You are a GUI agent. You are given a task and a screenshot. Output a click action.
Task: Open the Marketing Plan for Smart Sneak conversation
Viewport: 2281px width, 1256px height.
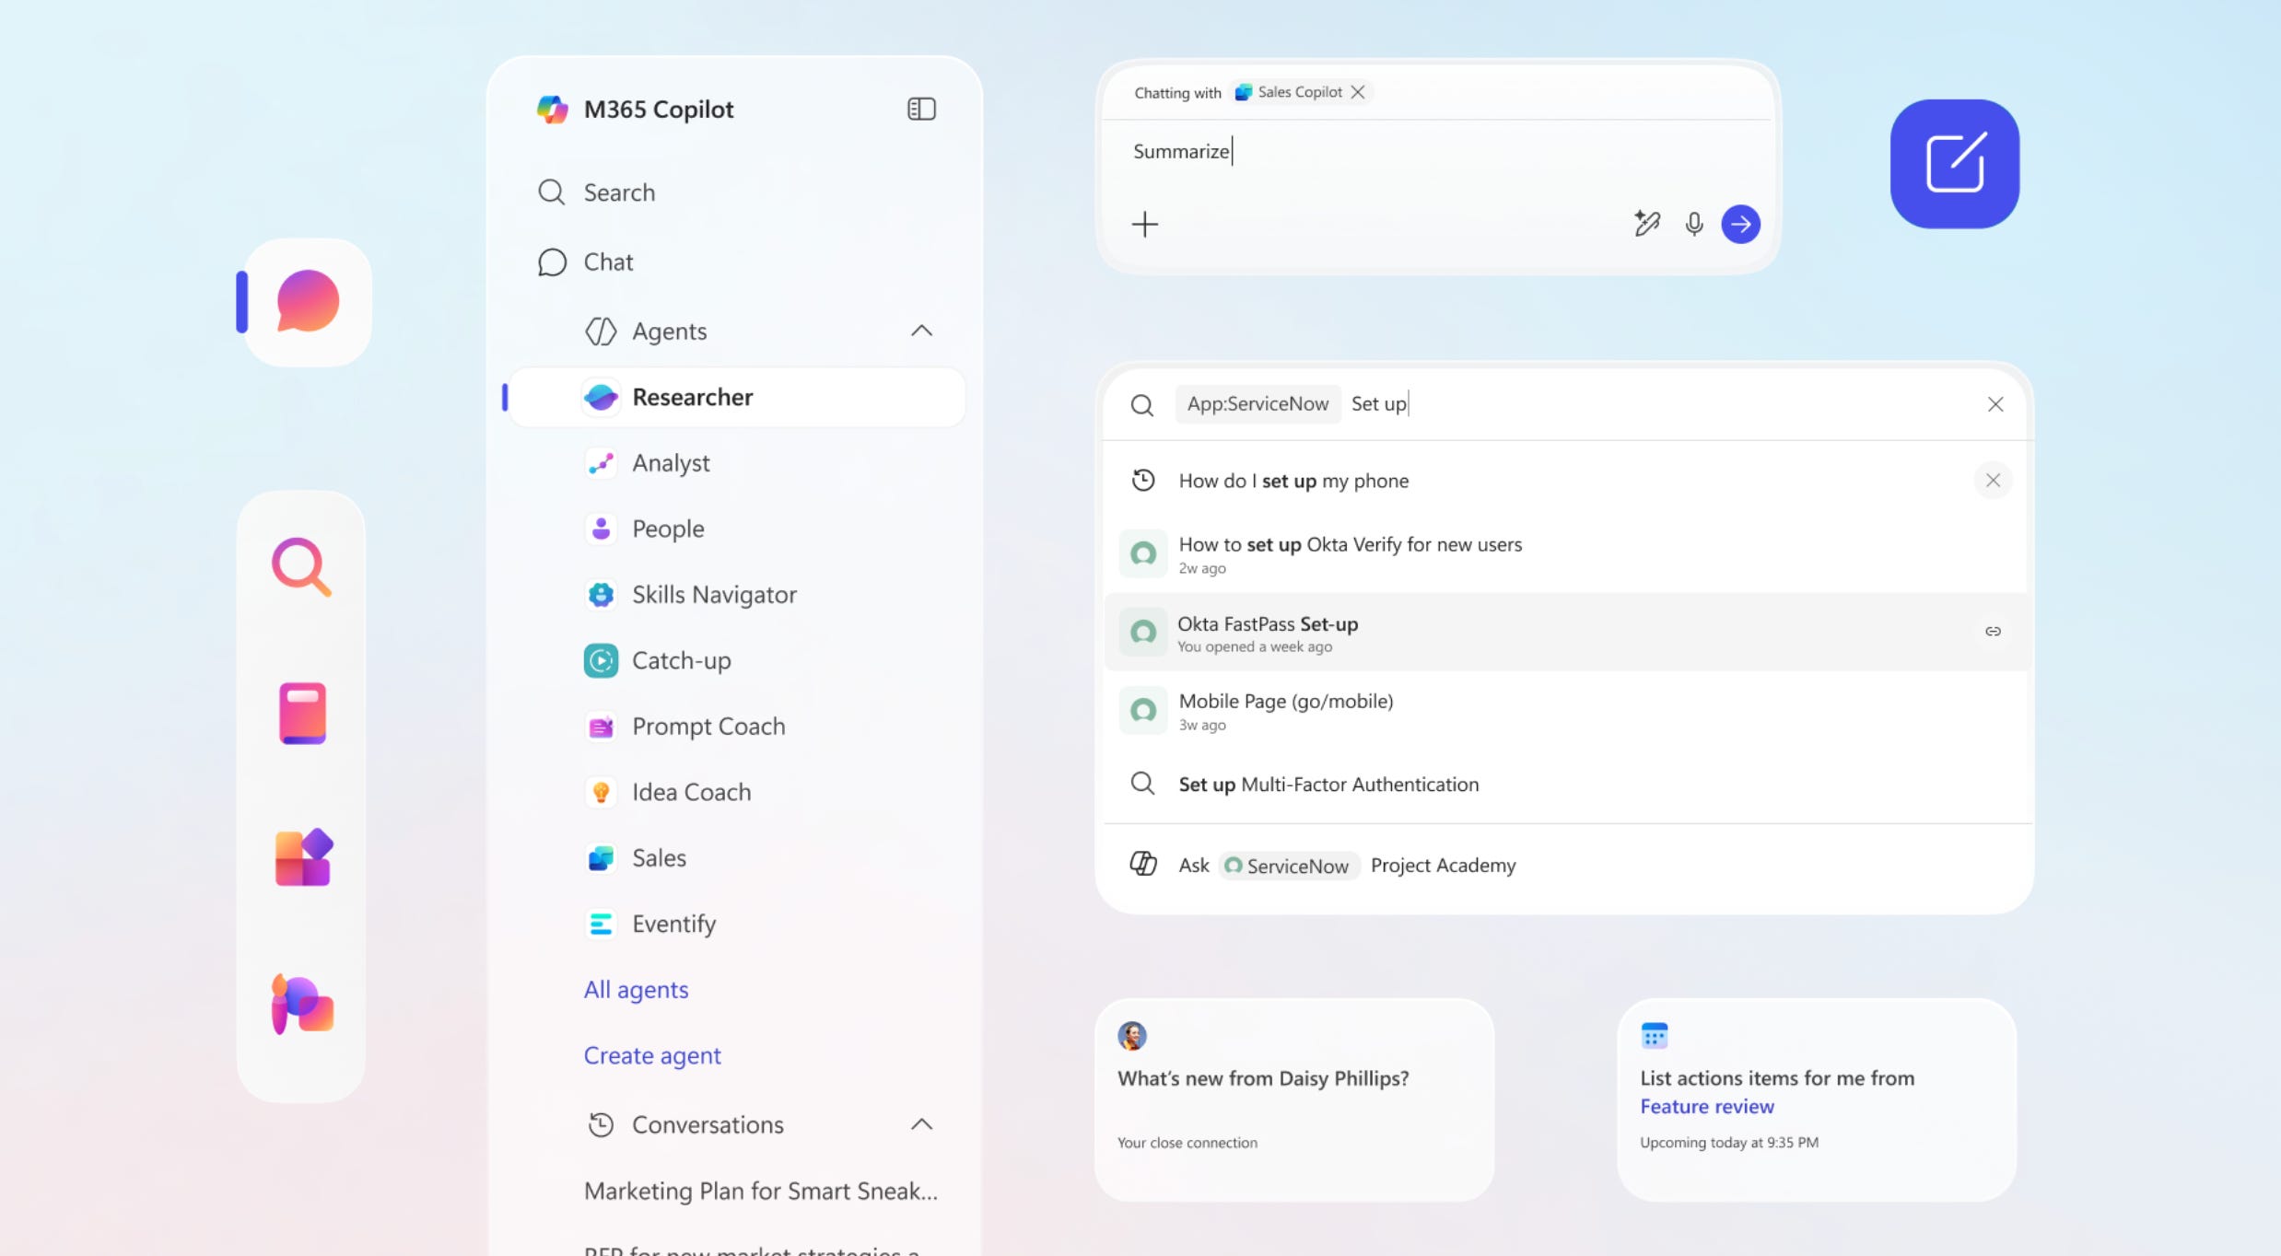coord(761,1191)
